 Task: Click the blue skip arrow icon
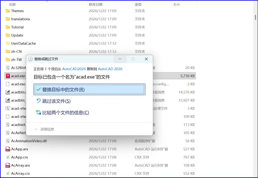(x=38, y=101)
